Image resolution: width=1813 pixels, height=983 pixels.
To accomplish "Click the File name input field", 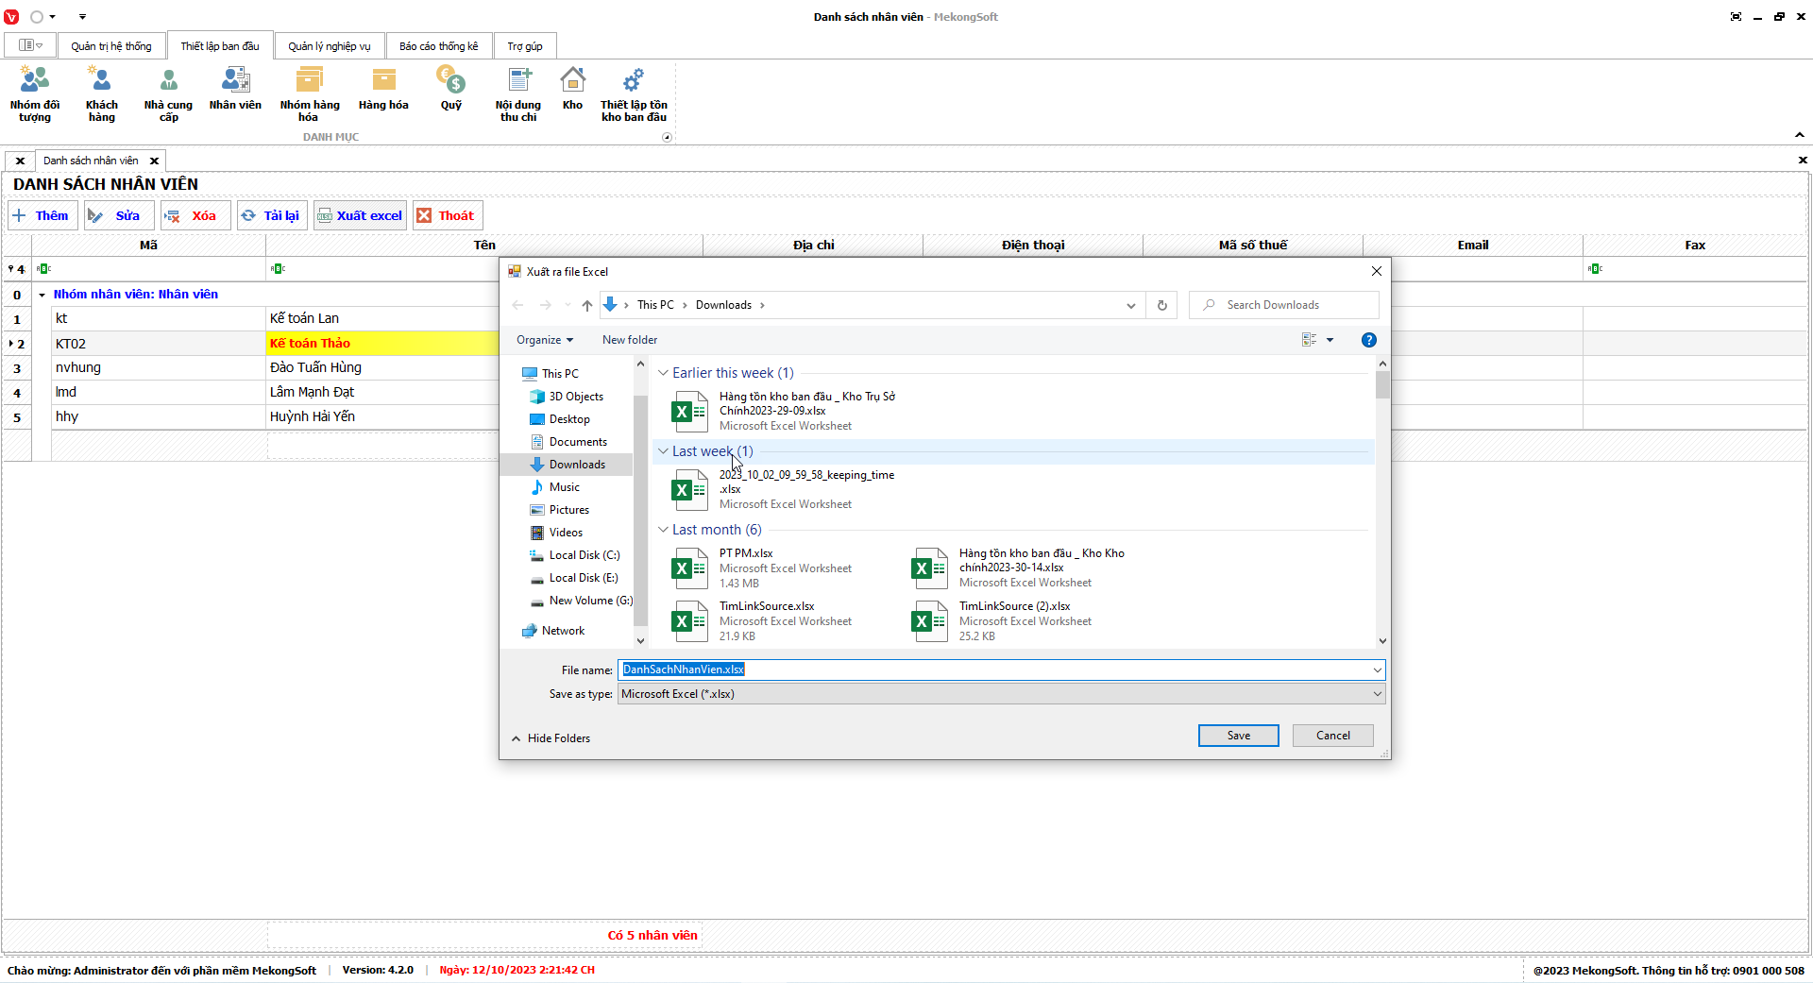I will pos(991,669).
